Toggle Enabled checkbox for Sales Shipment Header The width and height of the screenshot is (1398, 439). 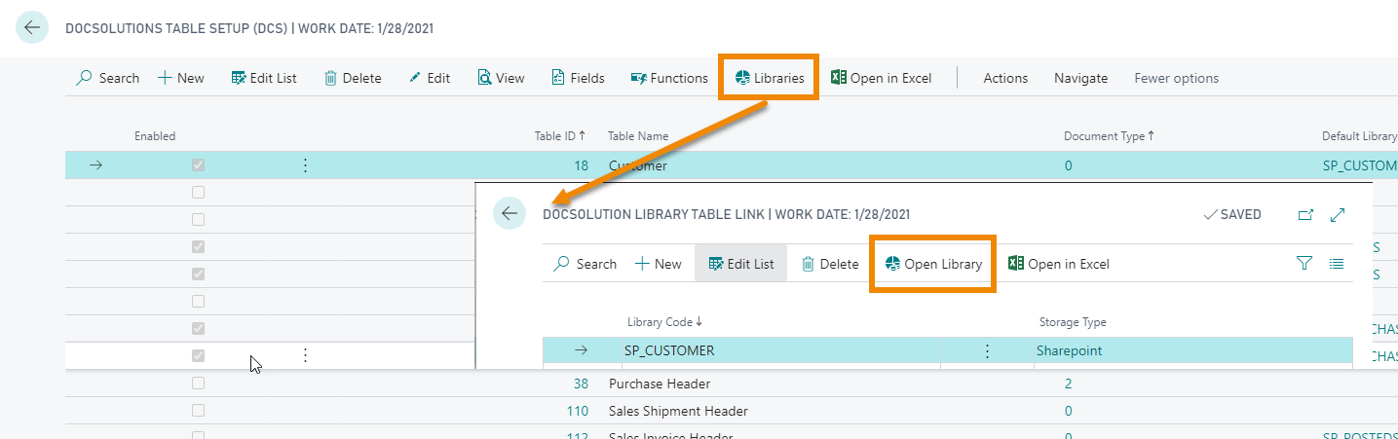click(199, 411)
